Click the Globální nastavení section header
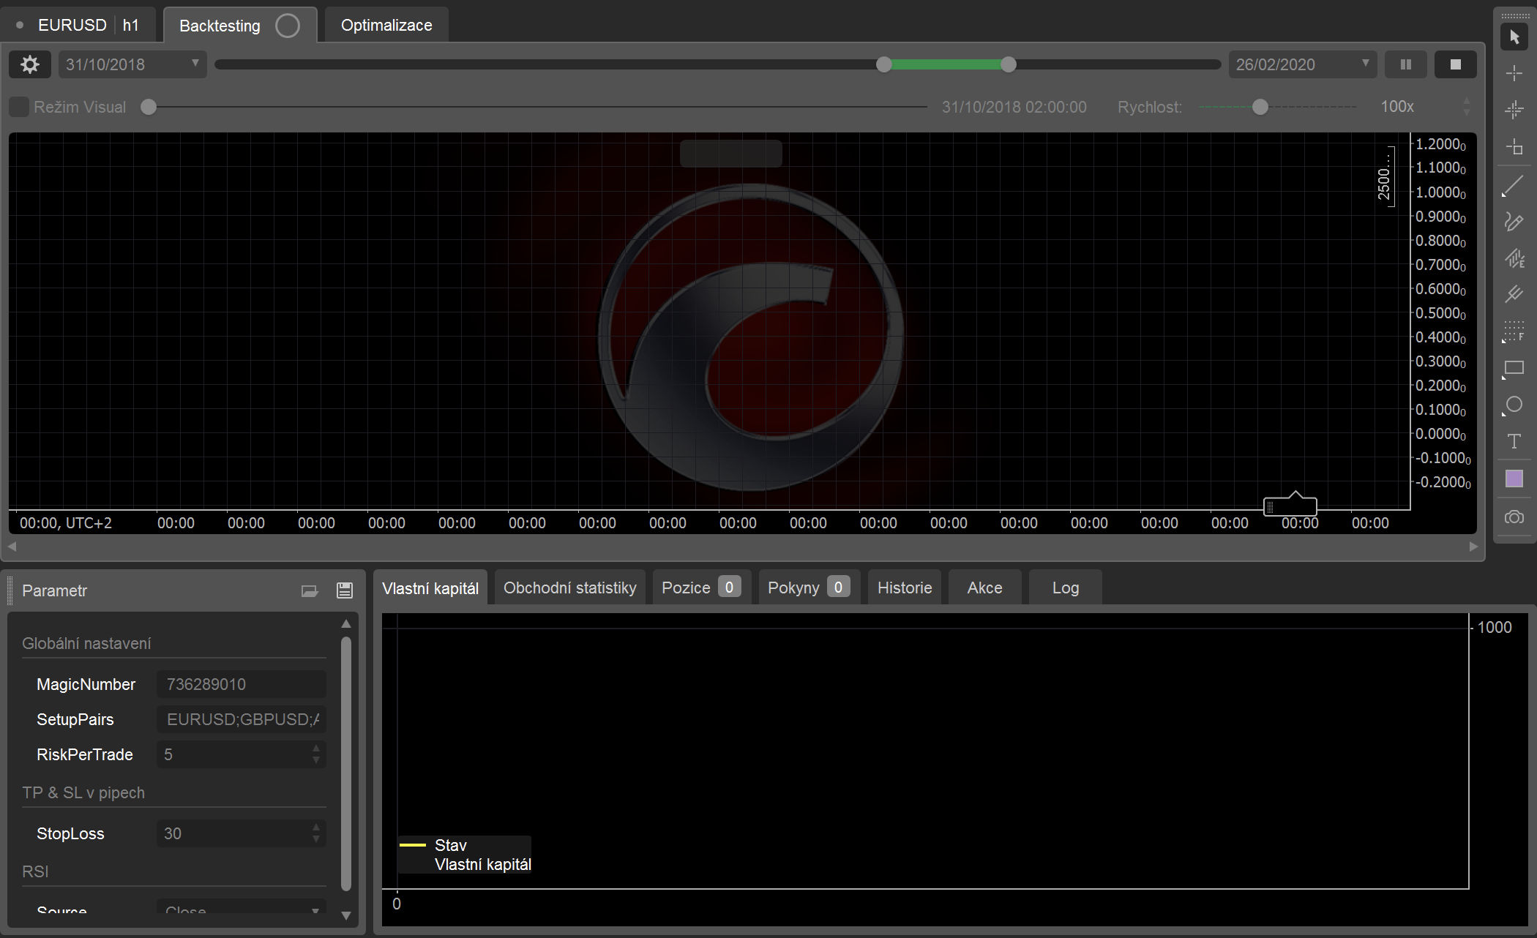 coord(86,643)
